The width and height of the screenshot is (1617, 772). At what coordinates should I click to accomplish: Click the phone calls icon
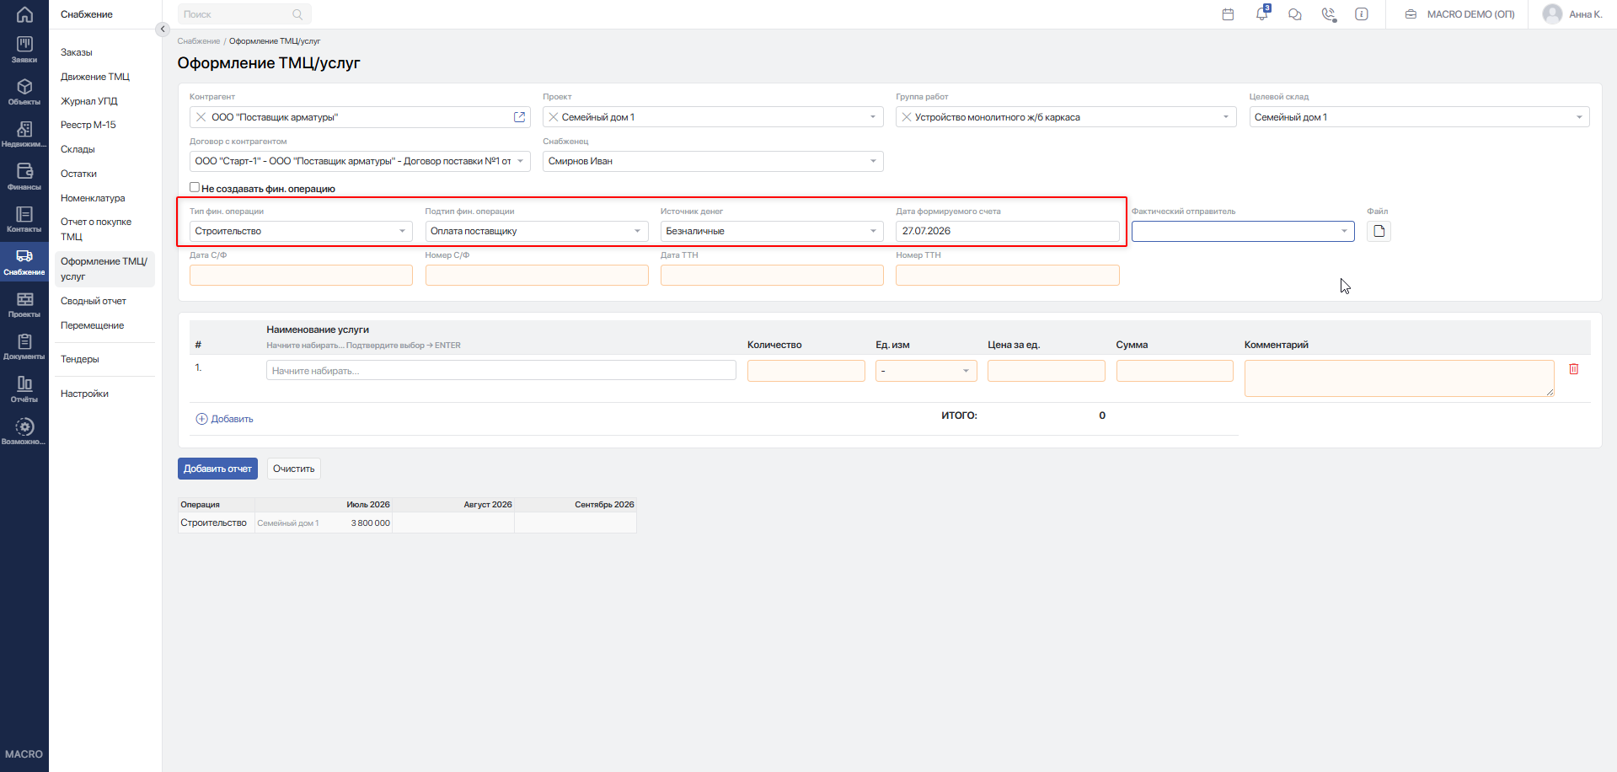[1329, 14]
